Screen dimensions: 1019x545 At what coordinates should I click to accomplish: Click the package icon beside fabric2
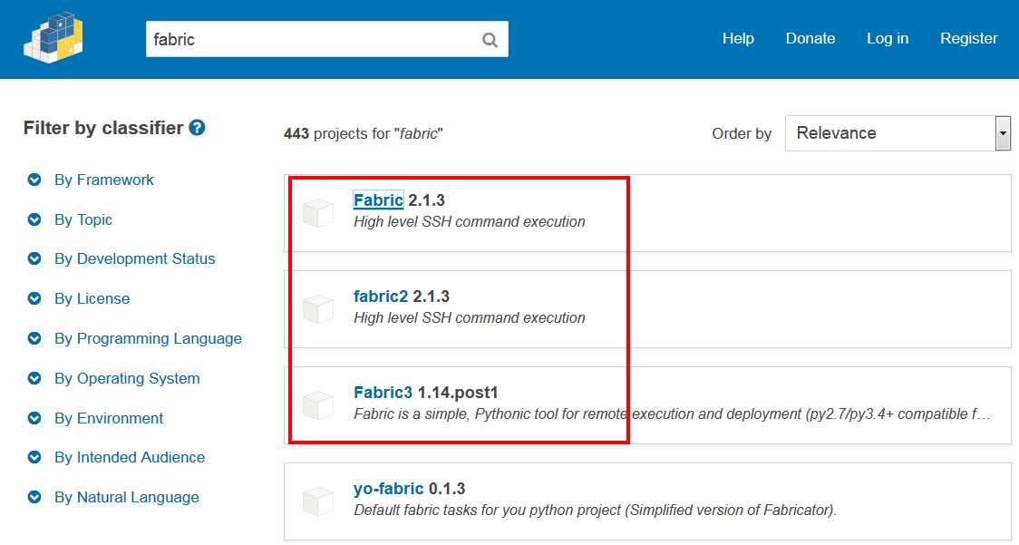click(x=318, y=309)
